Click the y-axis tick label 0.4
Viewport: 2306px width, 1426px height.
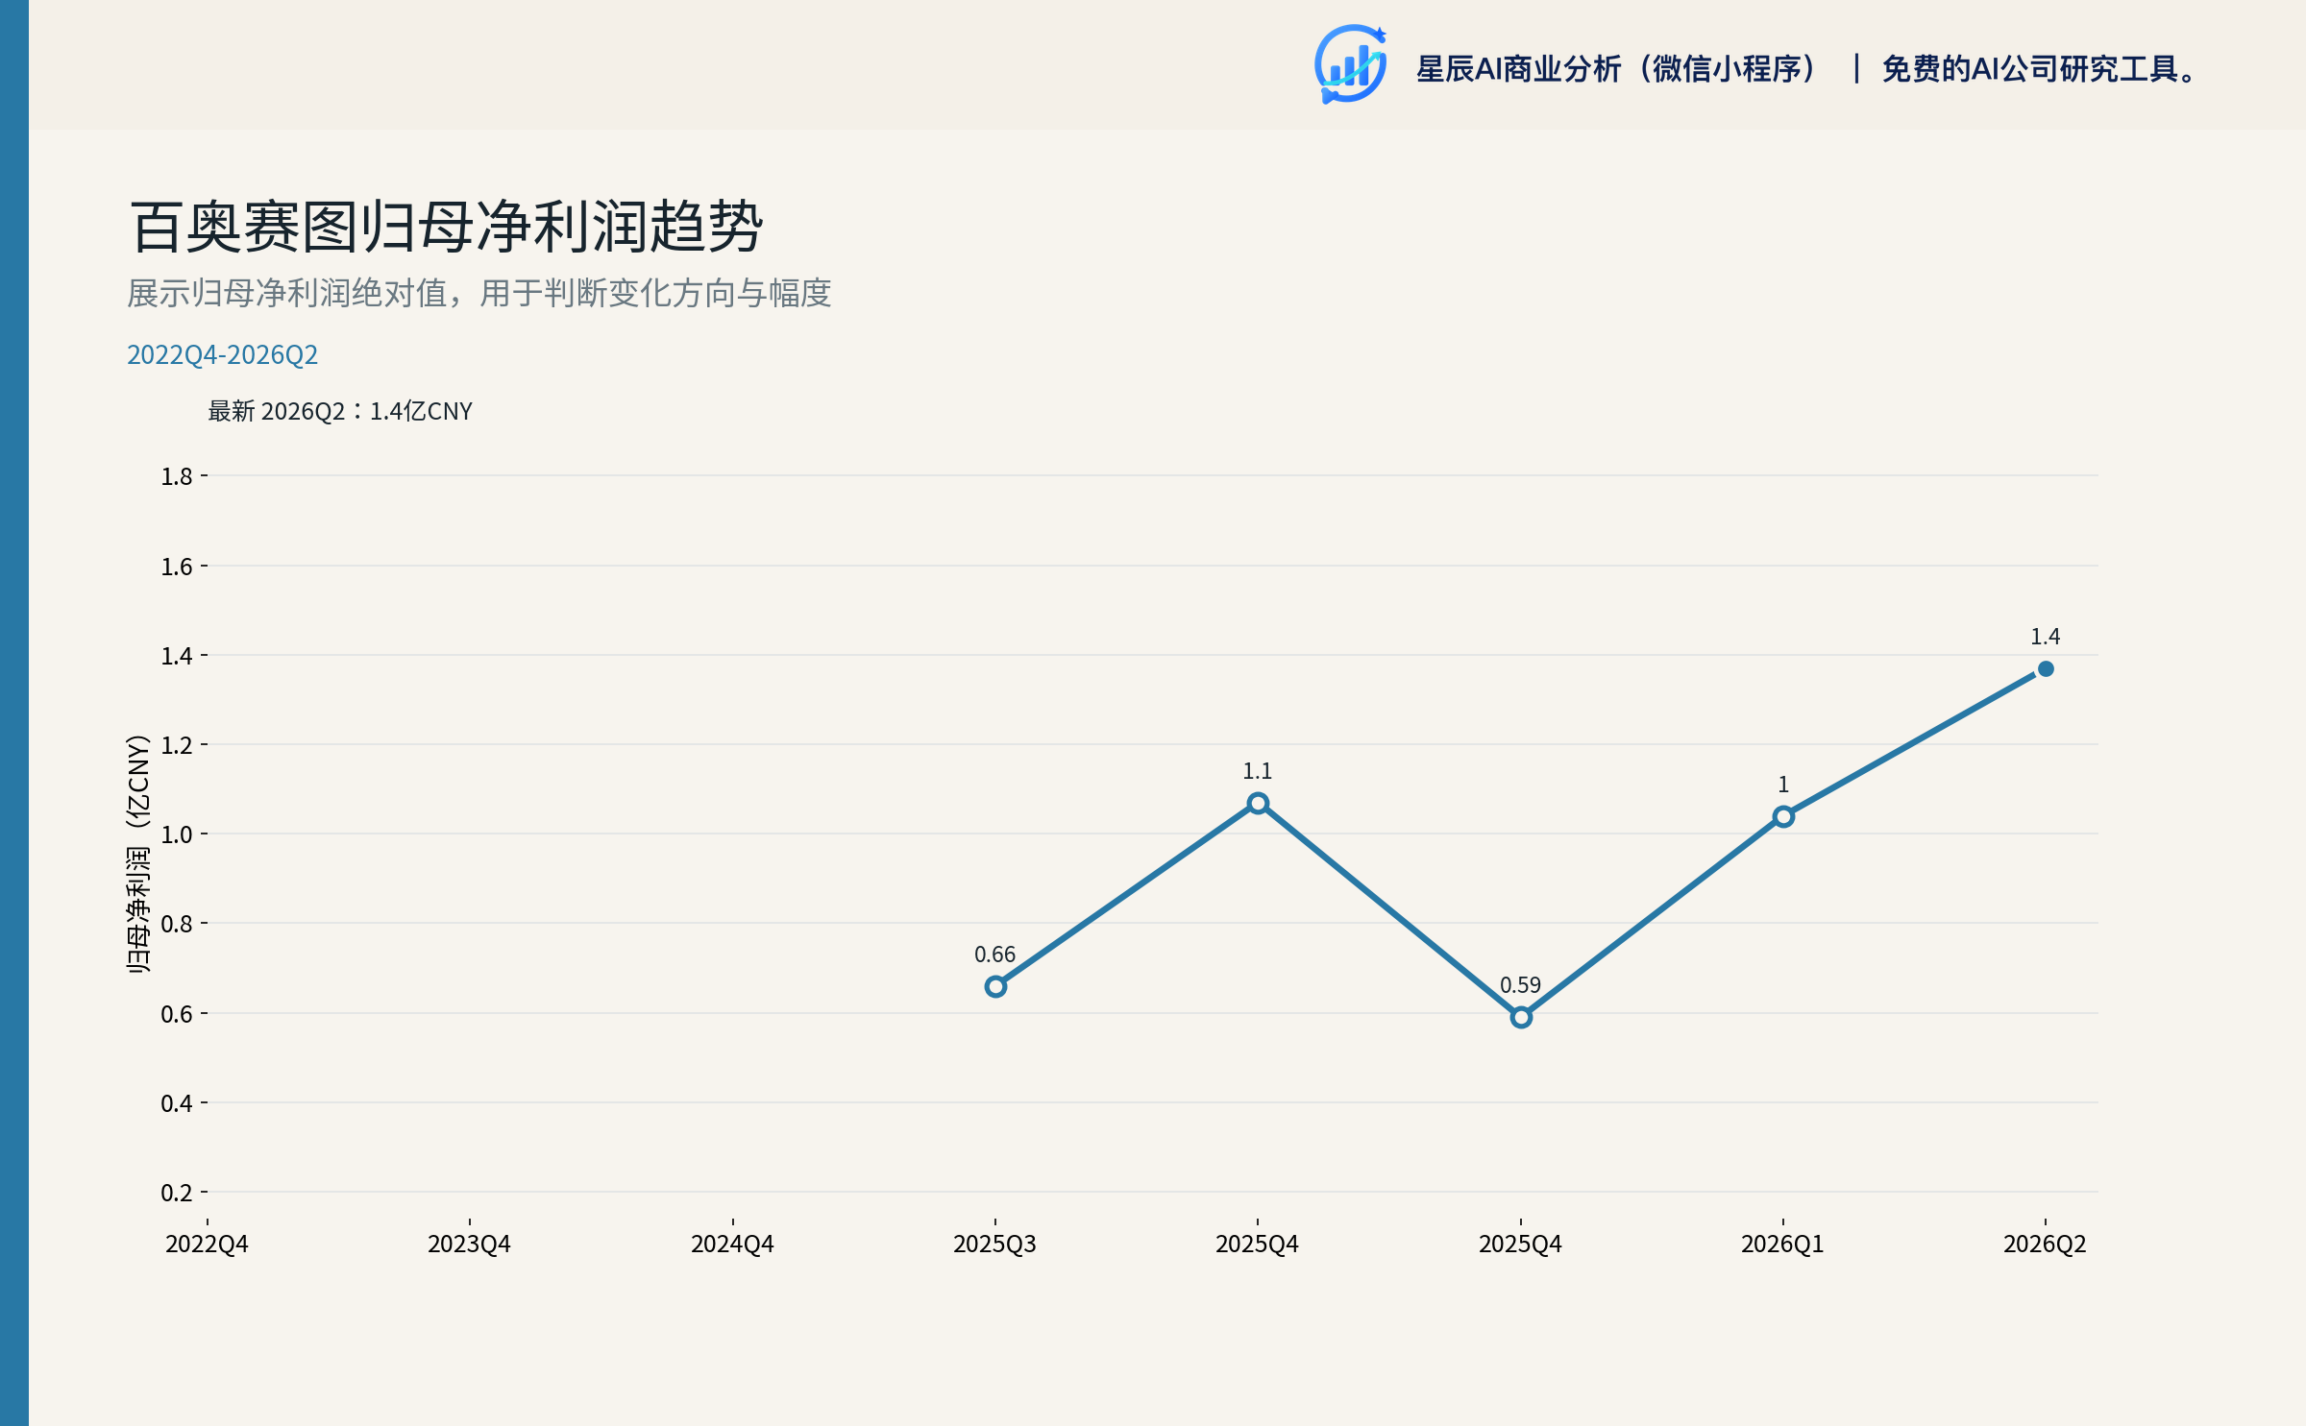click(177, 1103)
